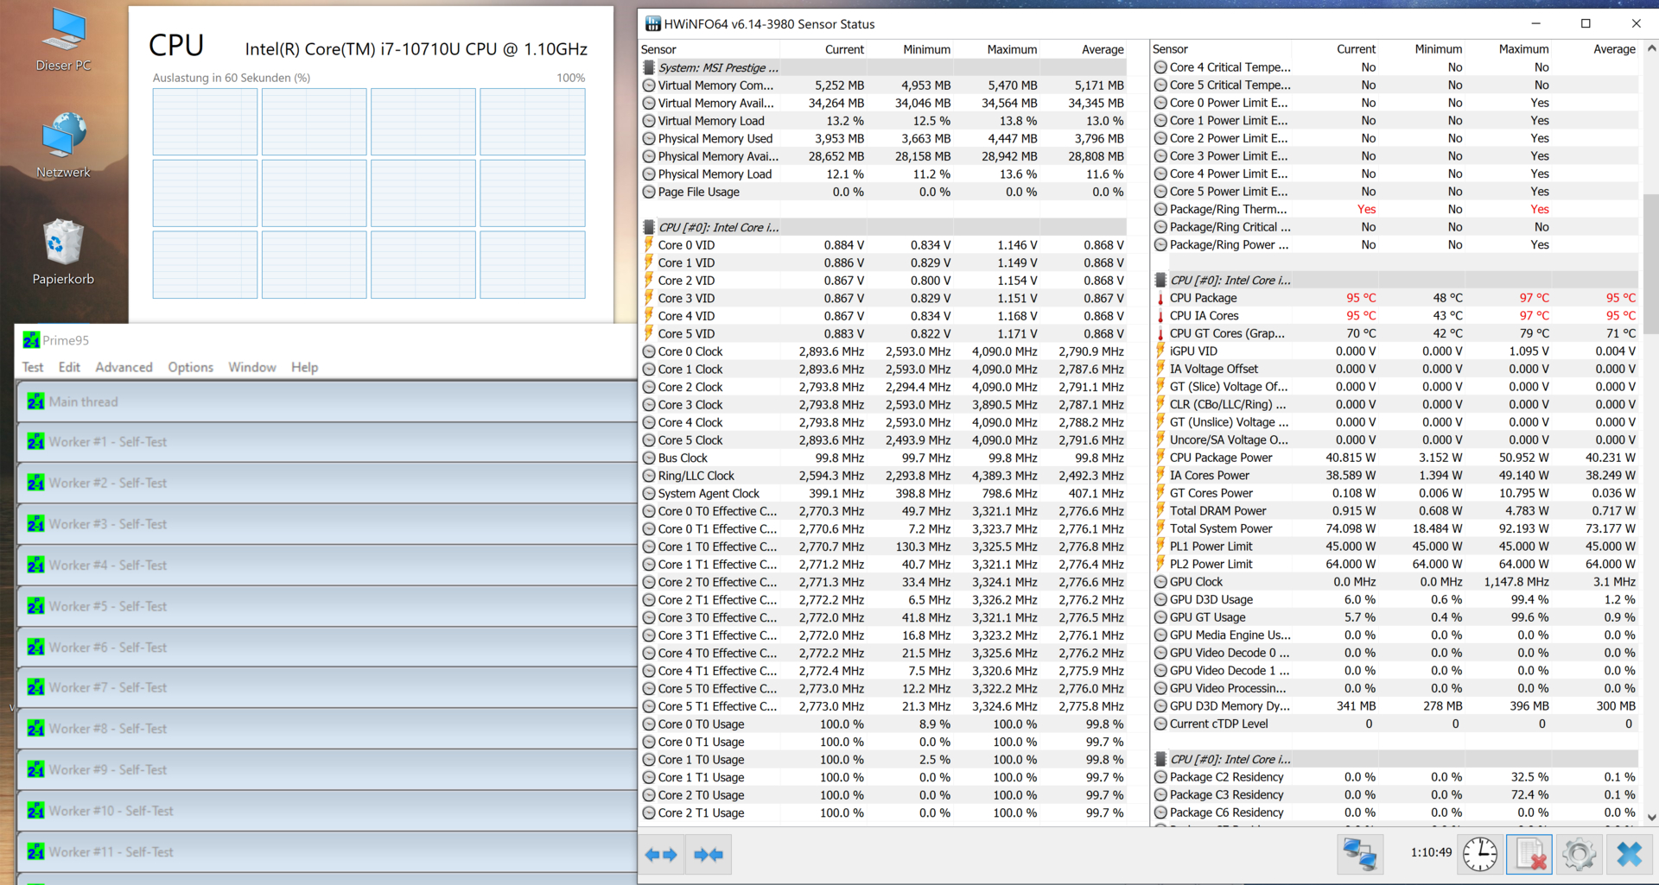Image resolution: width=1659 pixels, height=885 pixels.
Task: Click the HWiNFO64 title bar app icon
Action: coord(653,23)
